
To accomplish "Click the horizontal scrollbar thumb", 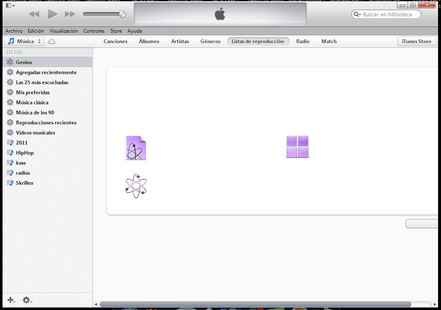I will (256, 305).
